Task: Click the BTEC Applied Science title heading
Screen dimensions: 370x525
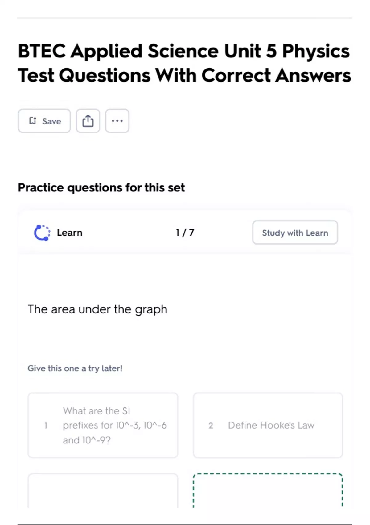Action: 184,63
